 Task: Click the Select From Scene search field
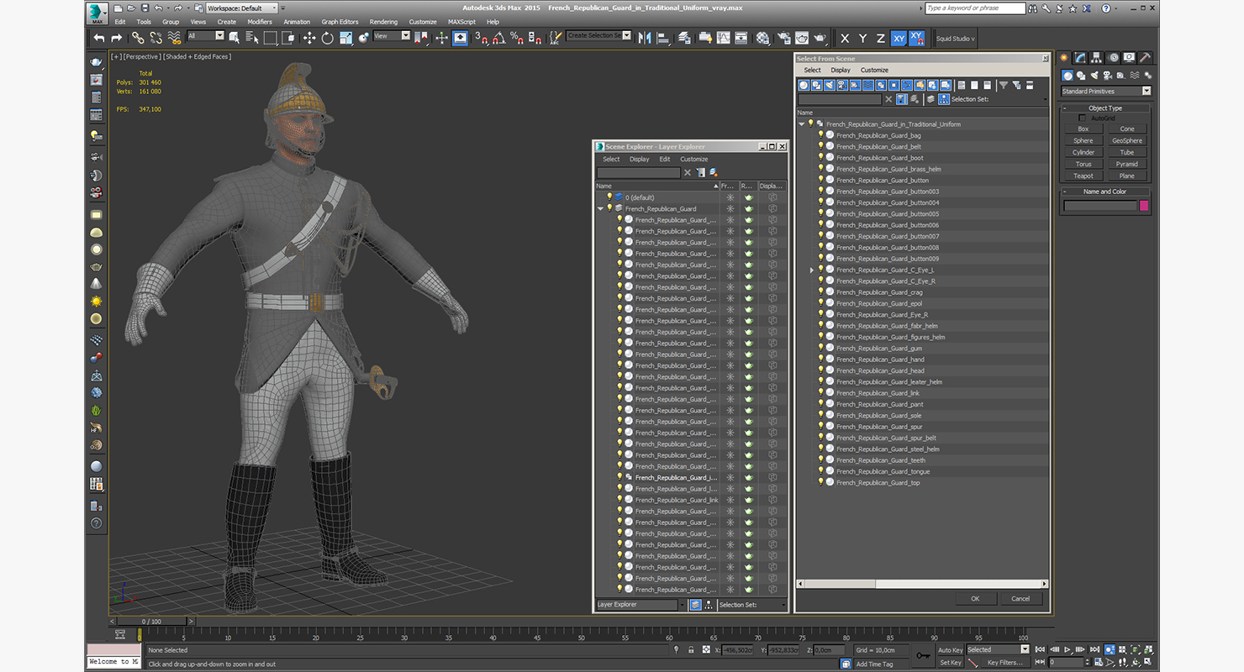(x=839, y=99)
